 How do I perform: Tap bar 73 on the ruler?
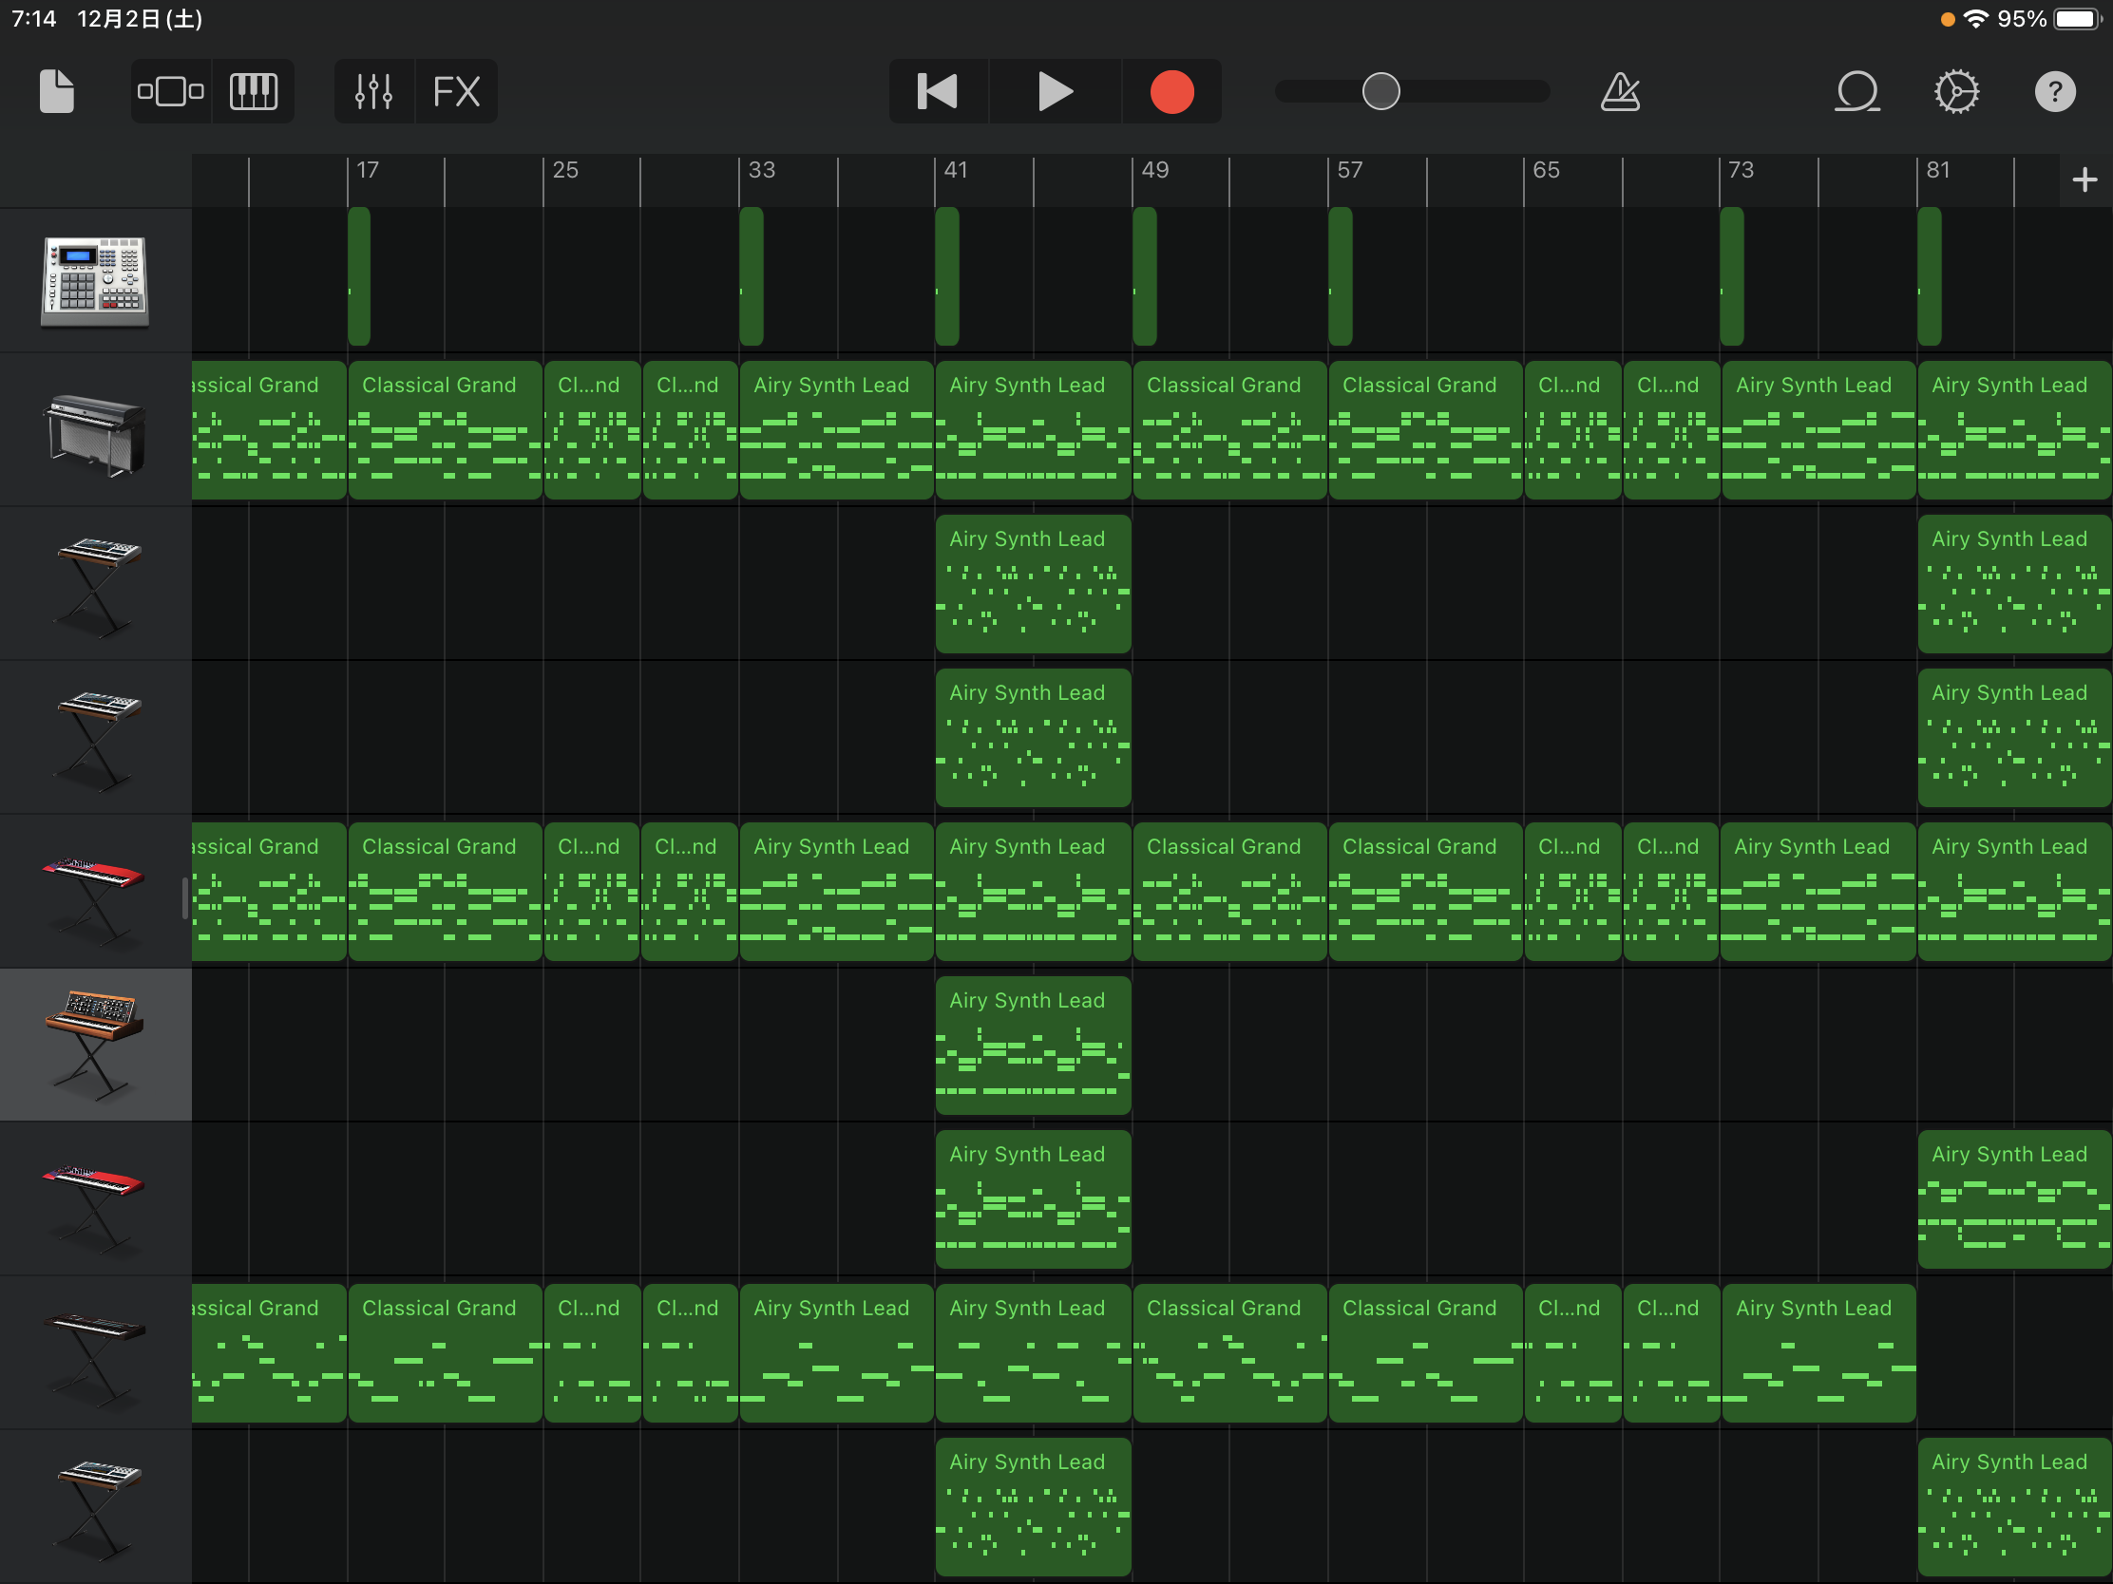(1741, 171)
